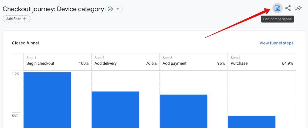Click the Add payment blue bar
The image size is (308, 128).
click(183, 111)
